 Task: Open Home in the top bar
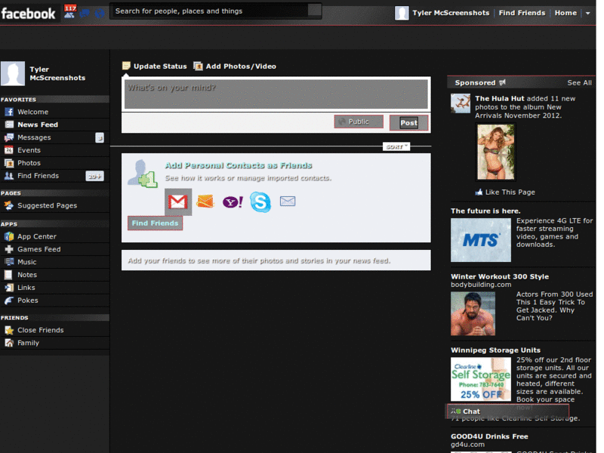click(x=565, y=13)
